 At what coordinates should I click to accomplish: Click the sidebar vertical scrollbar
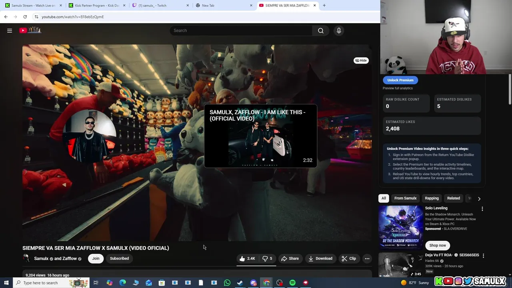point(510,90)
